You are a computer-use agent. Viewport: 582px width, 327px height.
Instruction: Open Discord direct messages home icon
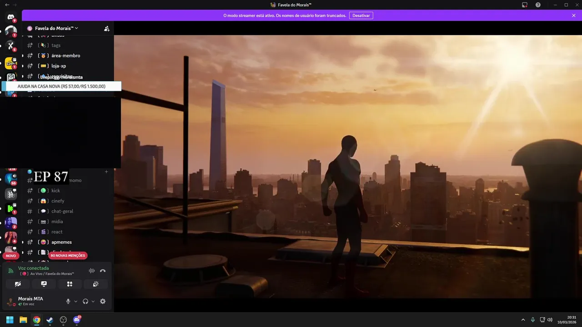[10, 17]
